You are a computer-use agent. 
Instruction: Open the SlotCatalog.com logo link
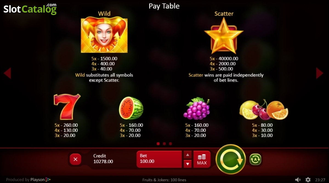tap(30, 9)
